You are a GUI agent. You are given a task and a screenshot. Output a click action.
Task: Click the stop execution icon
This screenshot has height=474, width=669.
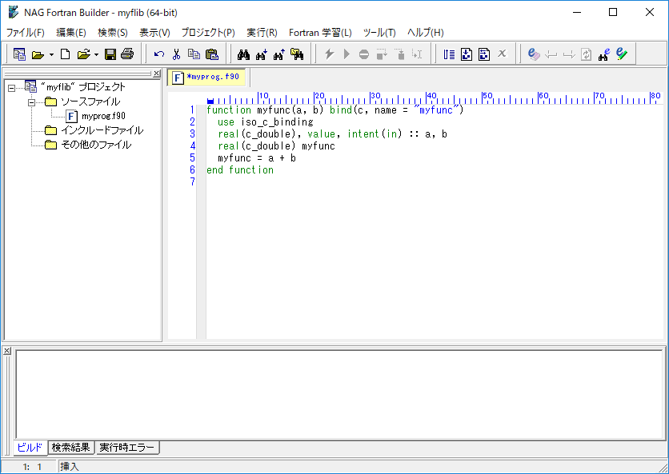coord(364,54)
